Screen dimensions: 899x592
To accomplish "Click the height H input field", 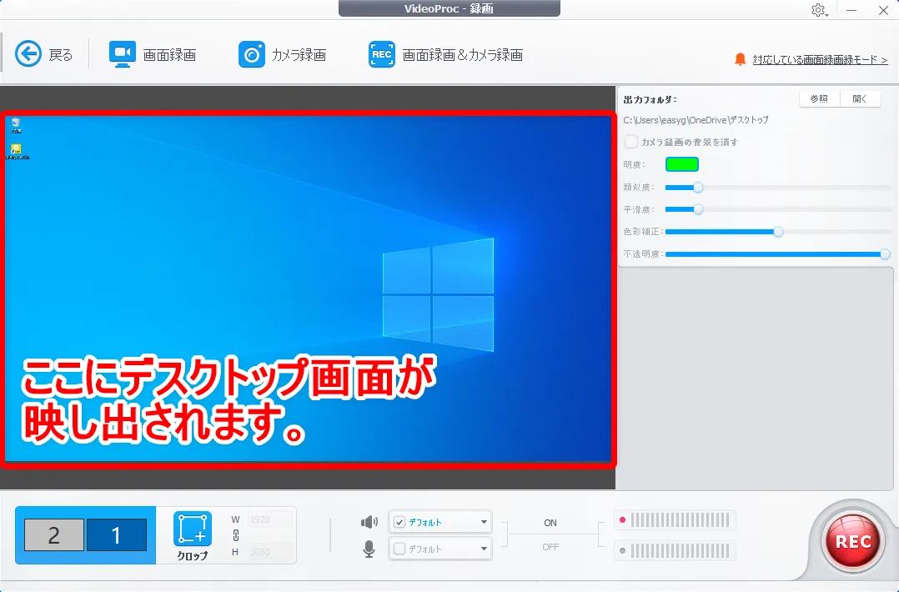I will pyautogui.click(x=270, y=552).
